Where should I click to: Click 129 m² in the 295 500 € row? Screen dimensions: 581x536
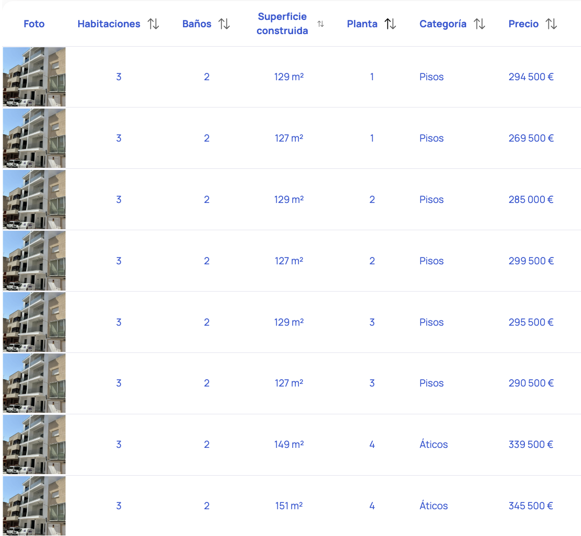[289, 323]
